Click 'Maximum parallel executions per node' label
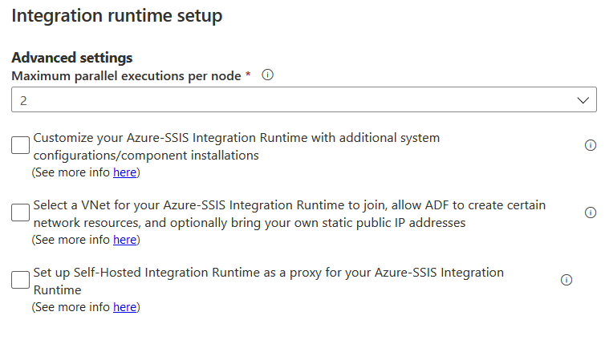Screen dimensions: 605x340 point(126,75)
